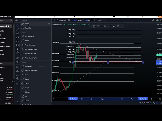Pick the Arrow Mark Up tool
The height and width of the screenshot is (121, 162).
pyautogui.click(x=30, y=45)
